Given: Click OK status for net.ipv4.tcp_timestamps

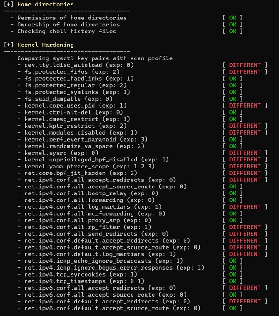Looking at the screenshot, I should point(232,281).
